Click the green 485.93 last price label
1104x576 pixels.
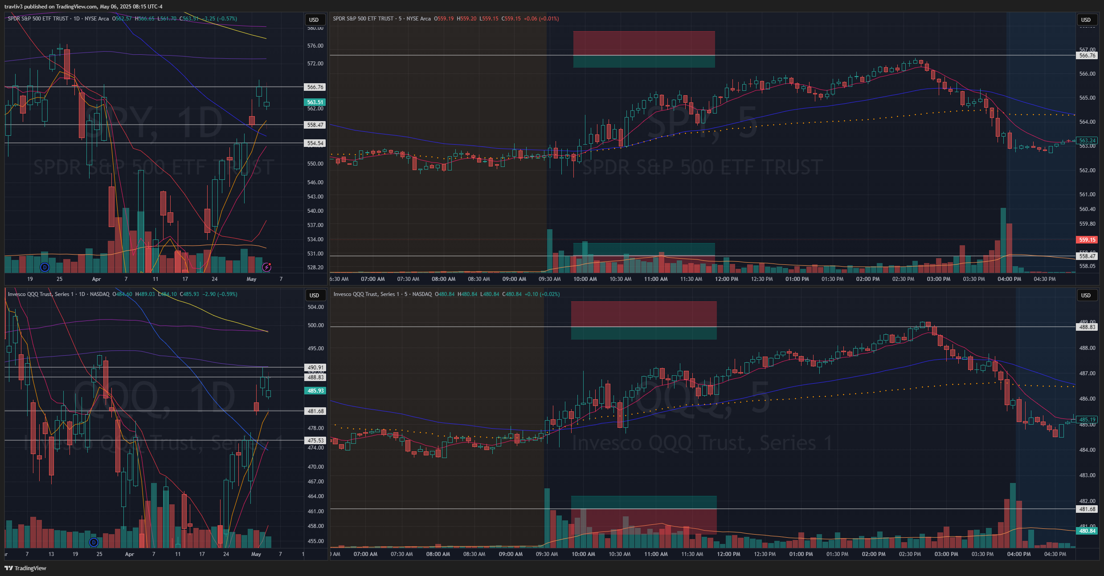click(x=315, y=391)
